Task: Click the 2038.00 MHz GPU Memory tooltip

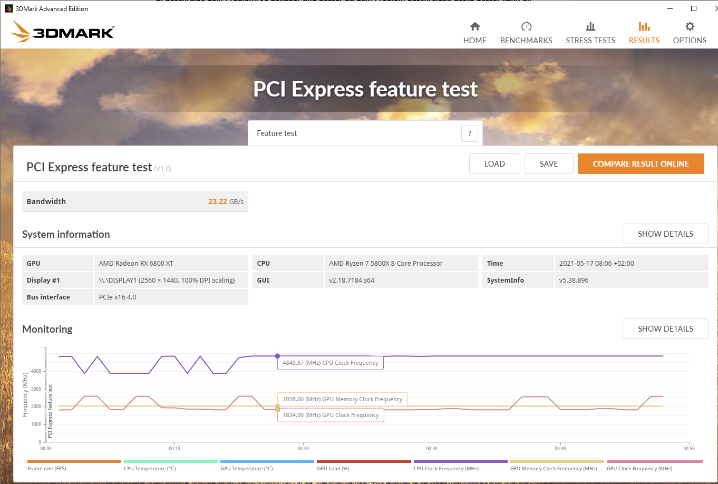Action: click(343, 399)
